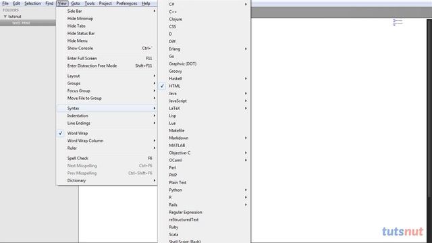Open the Tools menu
Viewport: 432px width, 243px height.
tap(90, 3)
